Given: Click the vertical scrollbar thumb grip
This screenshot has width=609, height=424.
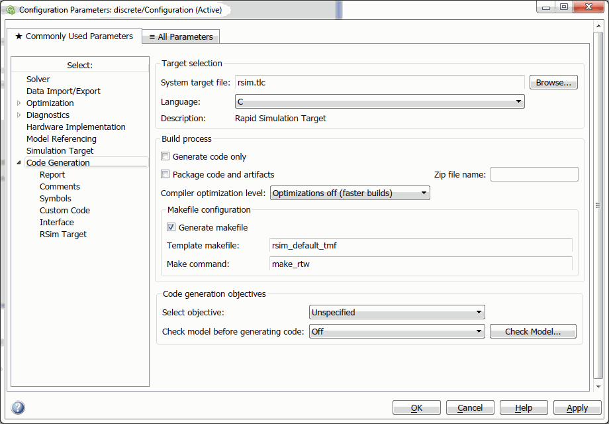Looking at the screenshot, I should click(598, 205).
